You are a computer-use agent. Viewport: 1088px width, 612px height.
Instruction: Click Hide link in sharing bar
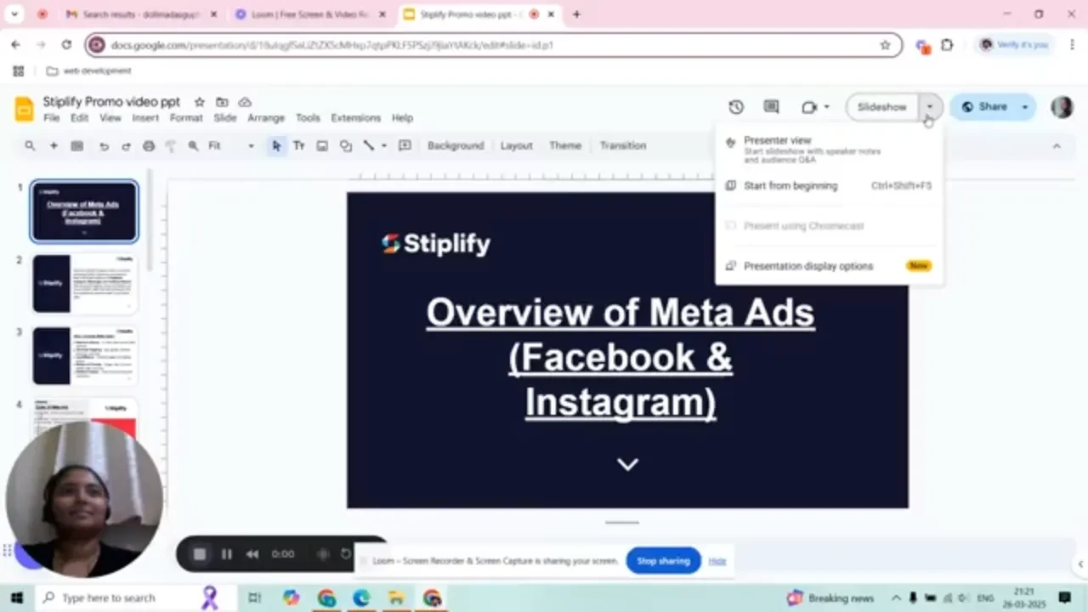(x=717, y=561)
